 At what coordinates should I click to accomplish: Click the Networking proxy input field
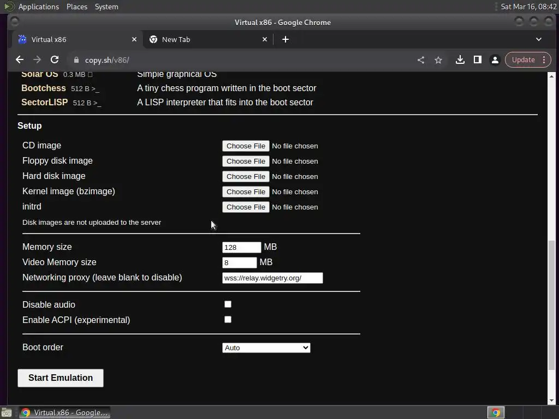[x=272, y=278]
